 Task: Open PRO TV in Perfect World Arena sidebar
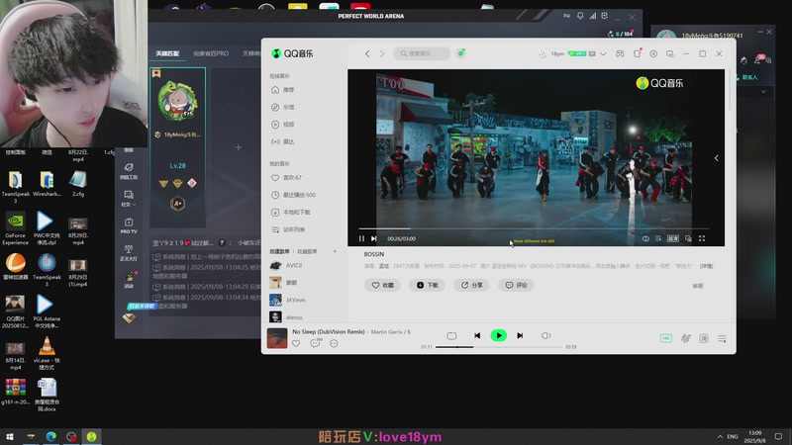coord(129,225)
